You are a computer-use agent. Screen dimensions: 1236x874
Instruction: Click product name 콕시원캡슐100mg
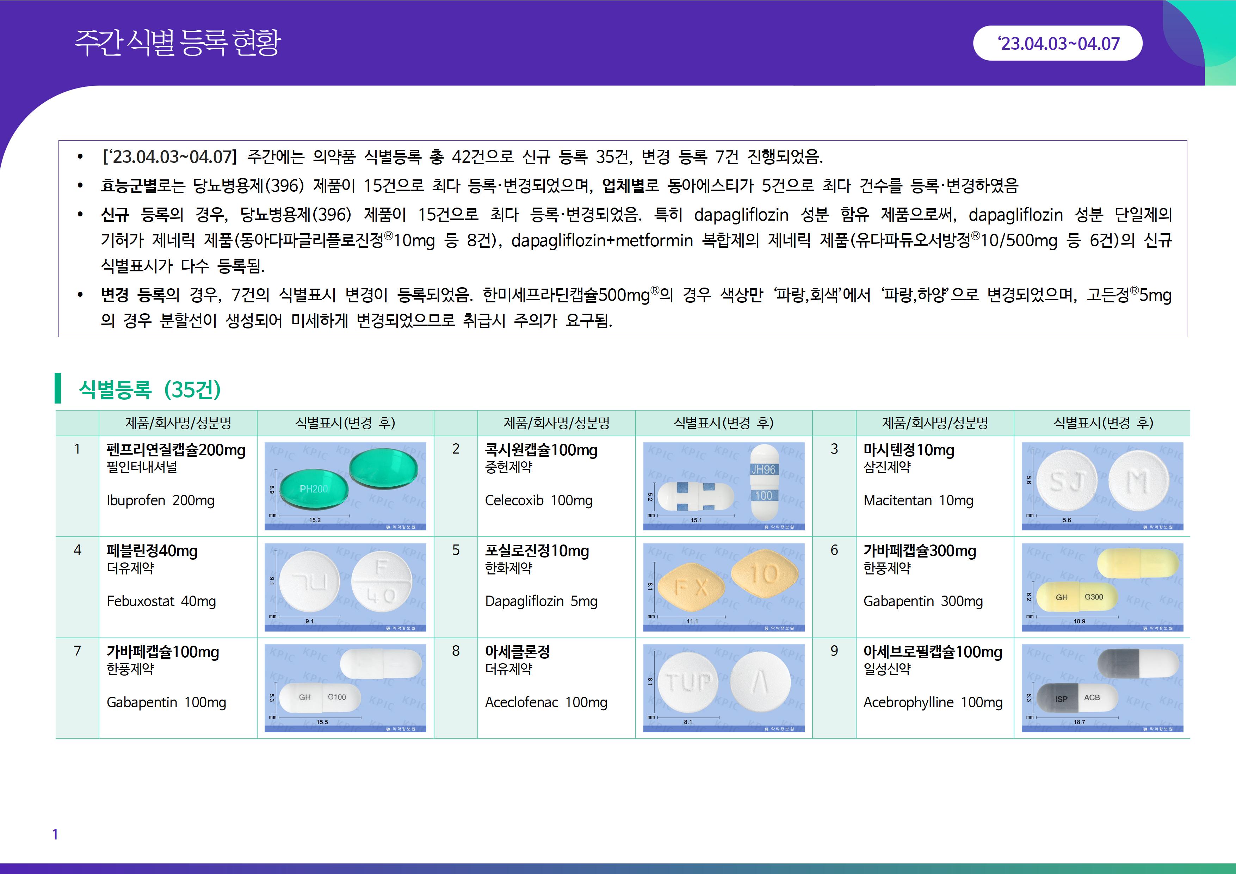[541, 450]
